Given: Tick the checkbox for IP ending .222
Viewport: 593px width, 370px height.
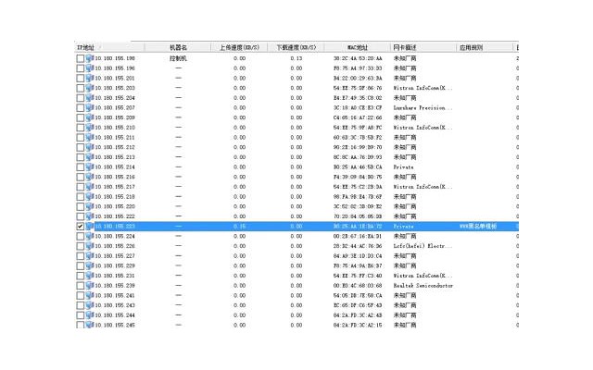Looking at the screenshot, I should (81, 216).
